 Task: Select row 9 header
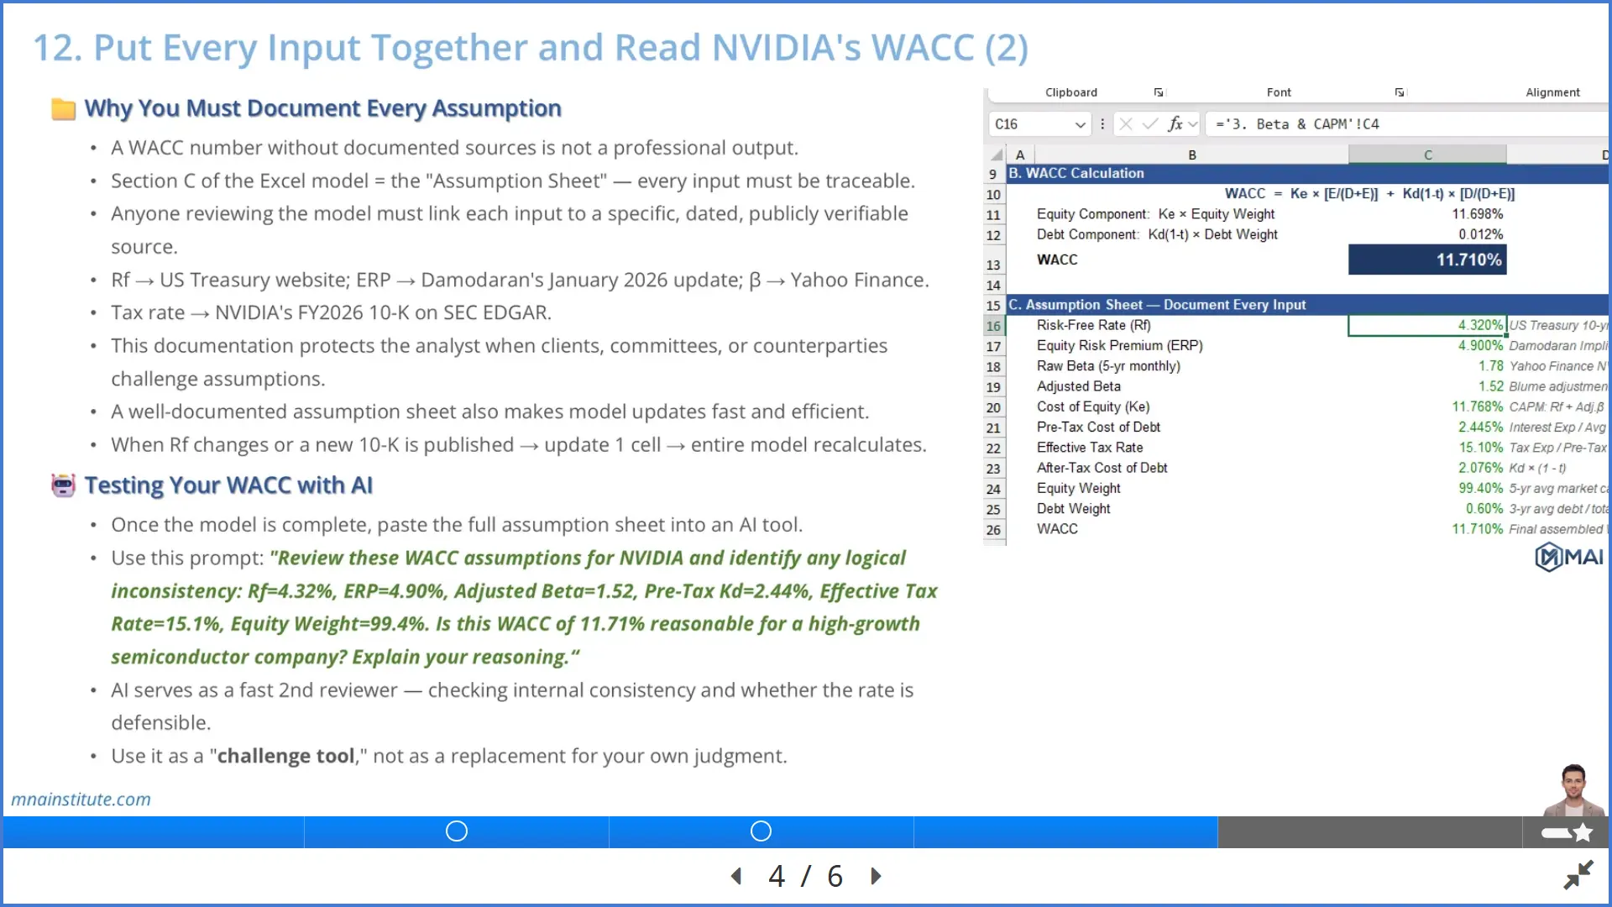pyautogui.click(x=994, y=174)
